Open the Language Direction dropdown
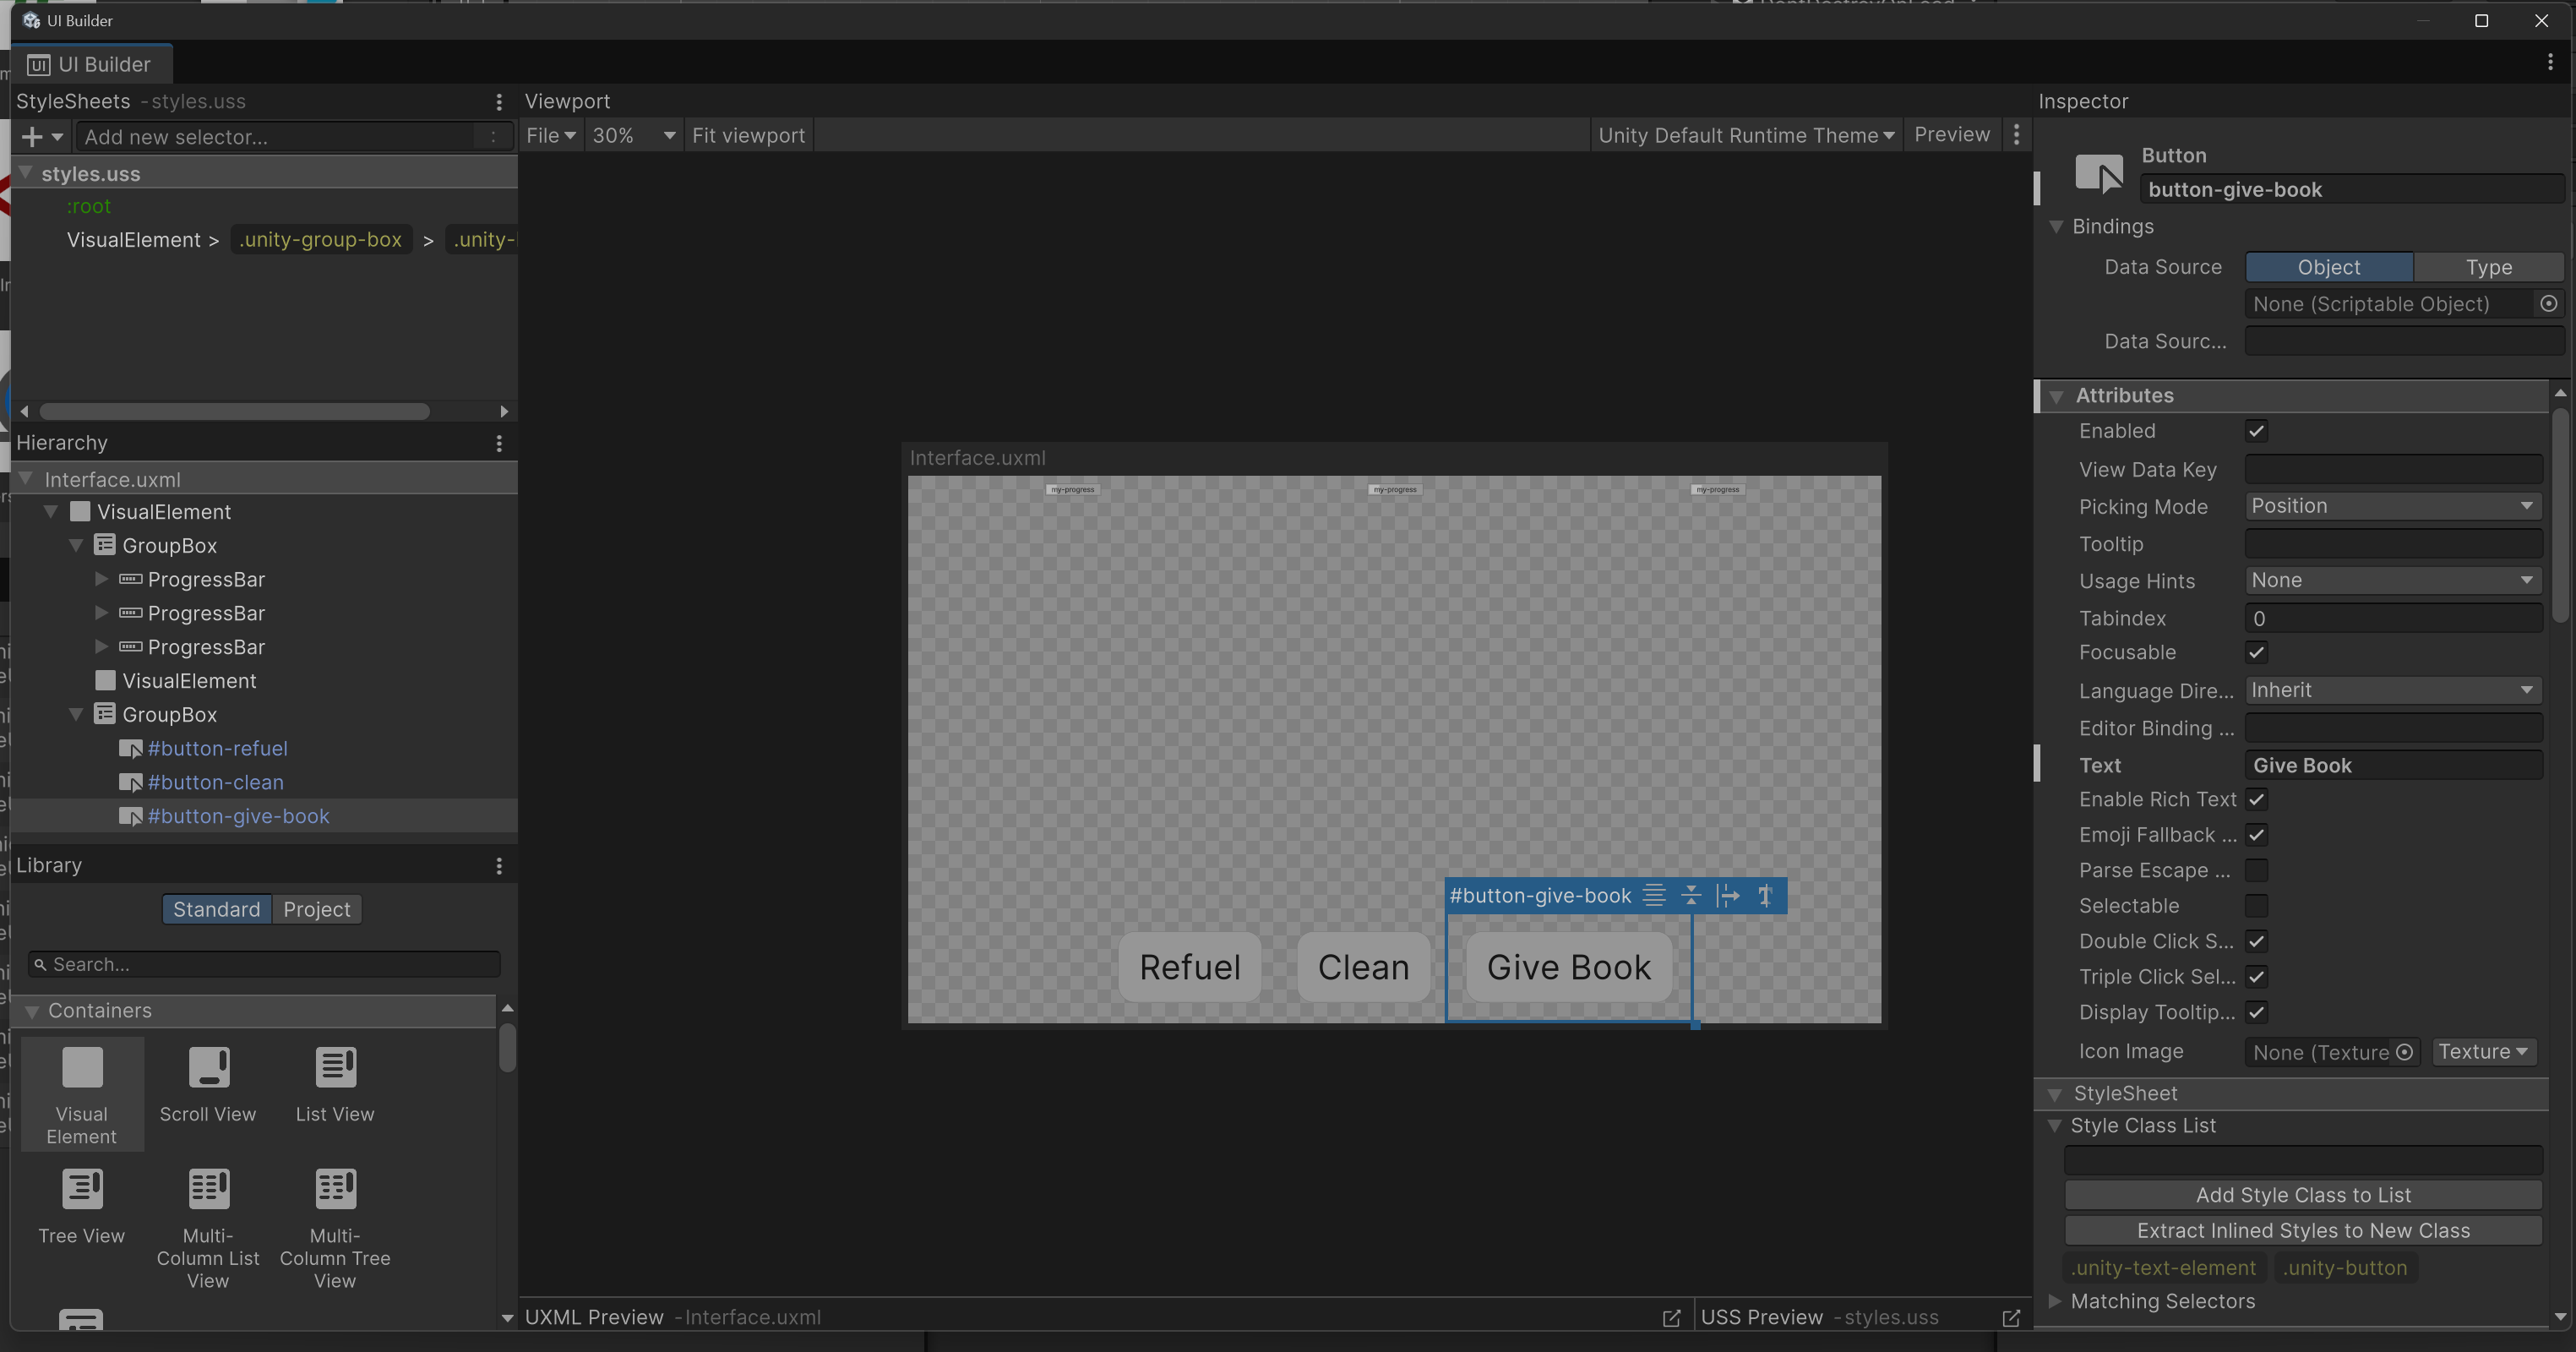The image size is (2576, 1352). point(2393,691)
